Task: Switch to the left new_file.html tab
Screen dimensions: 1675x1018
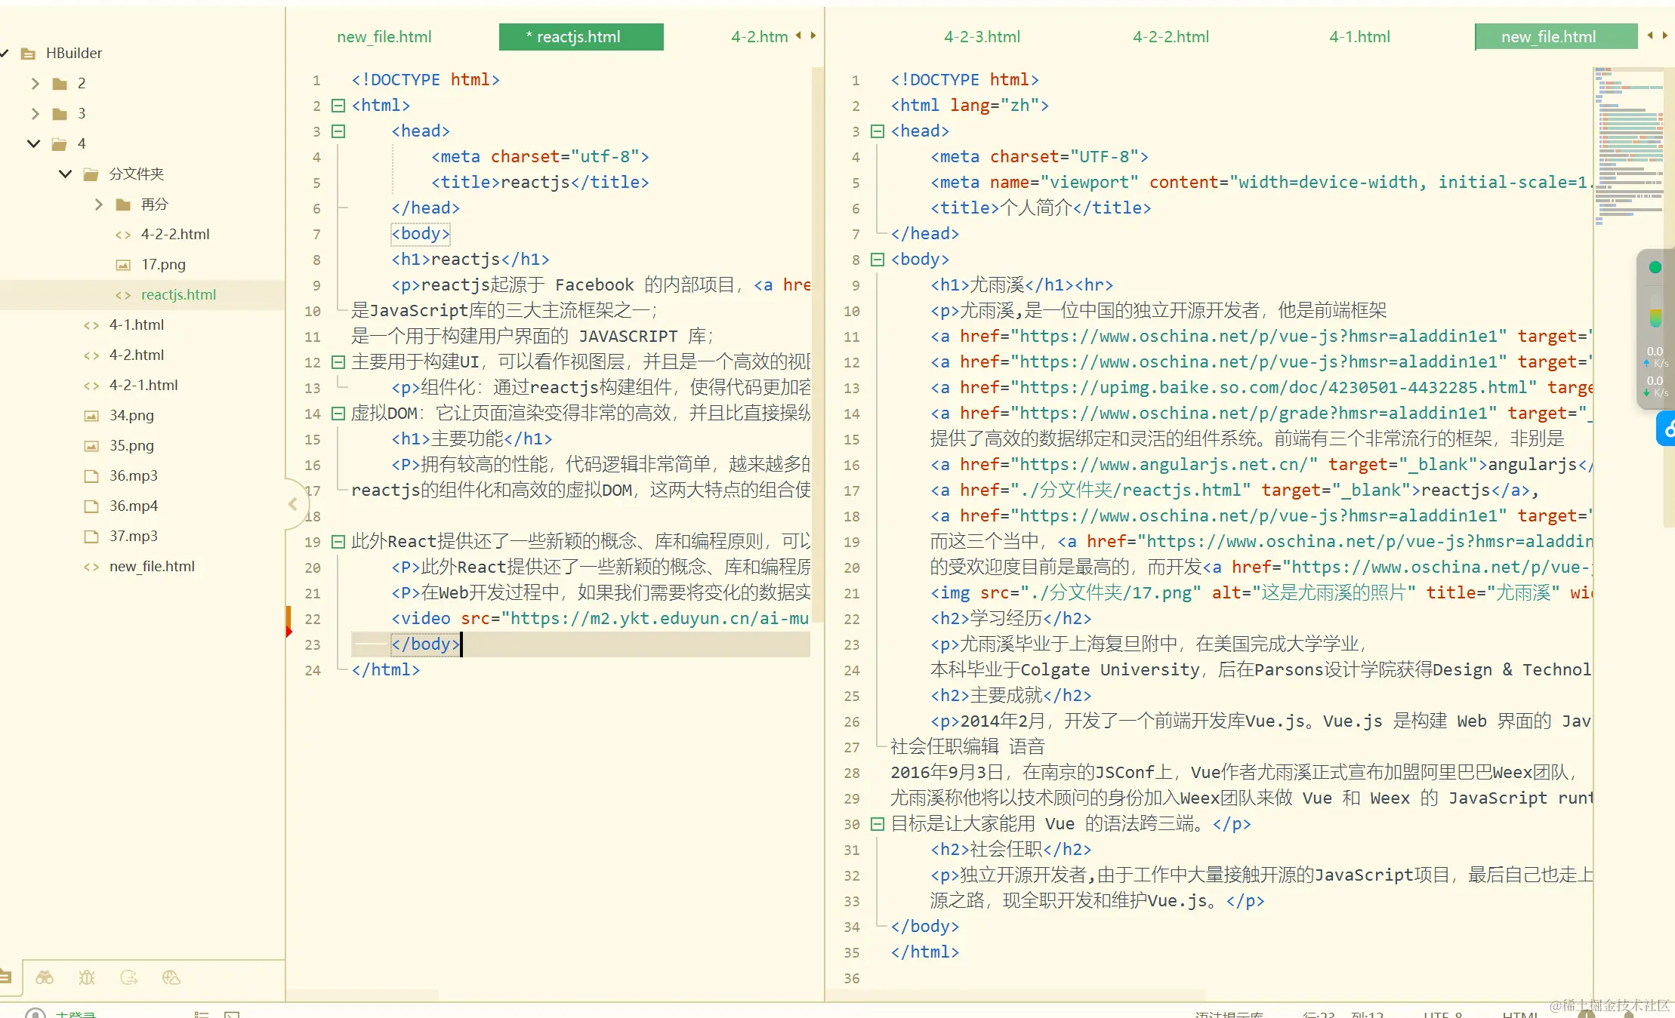Action: point(384,37)
